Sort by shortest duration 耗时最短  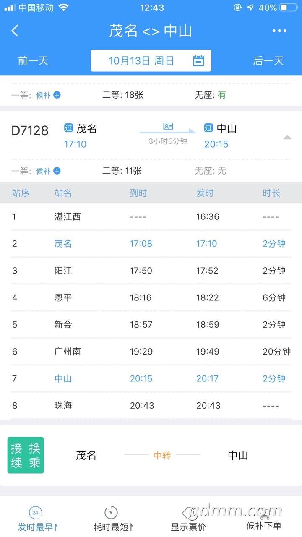click(112, 527)
